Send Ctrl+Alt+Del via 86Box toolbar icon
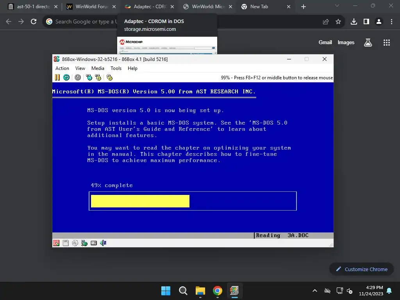Screen dimensions: 400x300 coord(89,77)
